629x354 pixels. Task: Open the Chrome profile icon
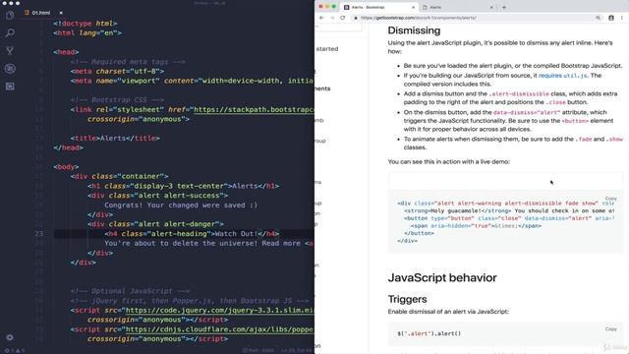click(x=611, y=18)
